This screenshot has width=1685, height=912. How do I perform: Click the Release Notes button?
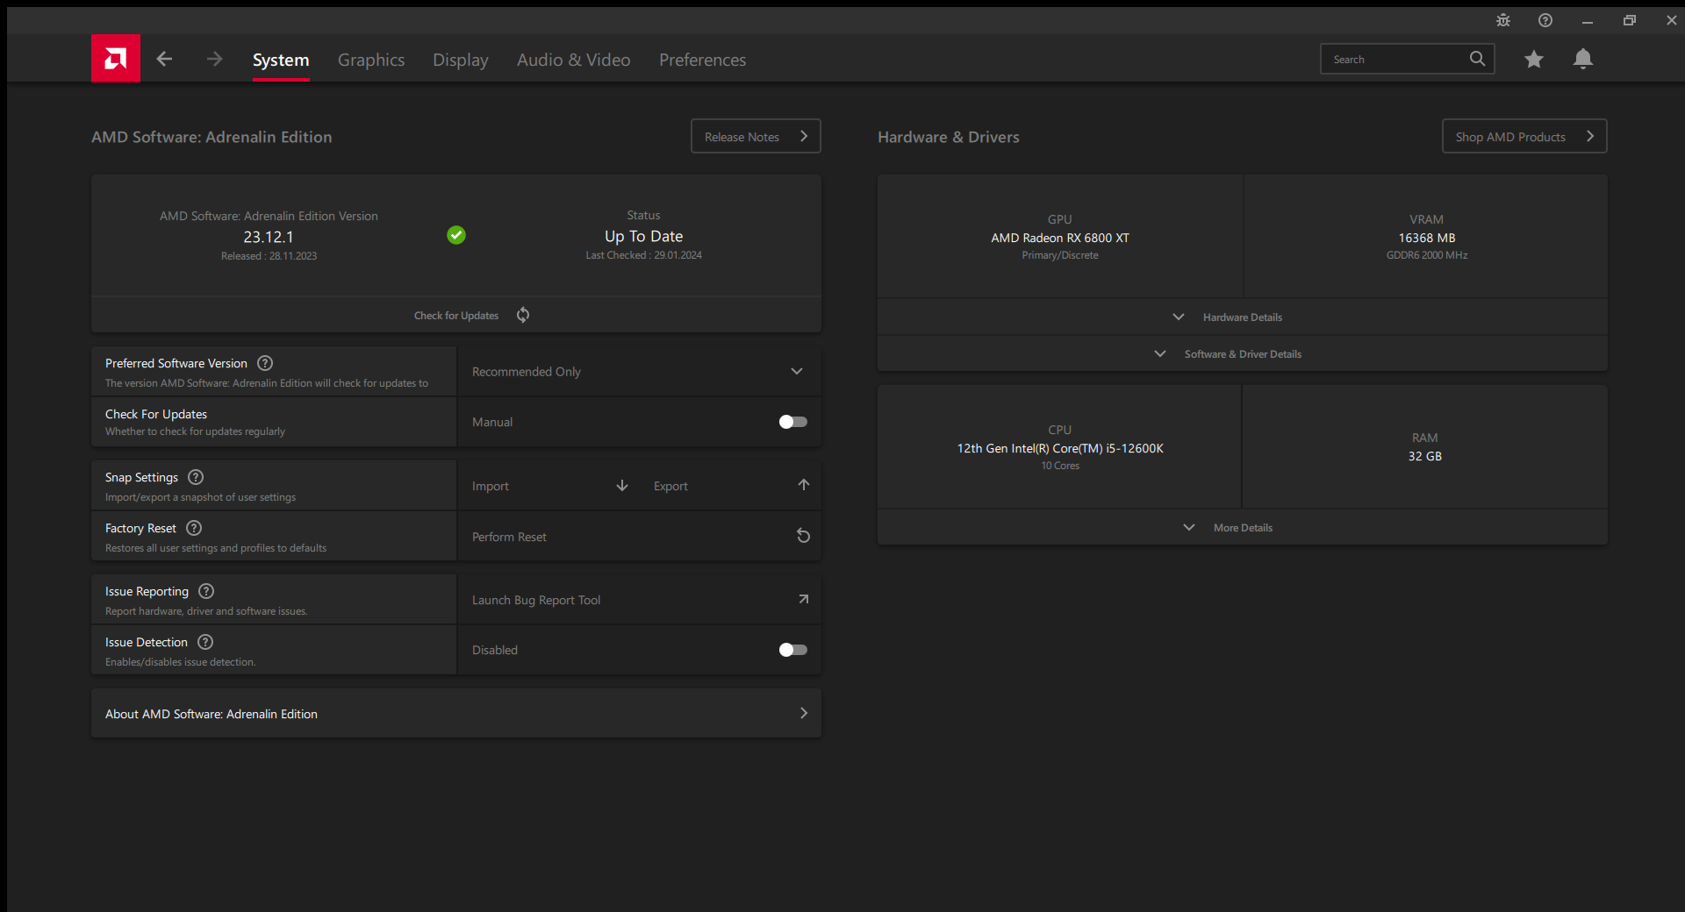[756, 136]
